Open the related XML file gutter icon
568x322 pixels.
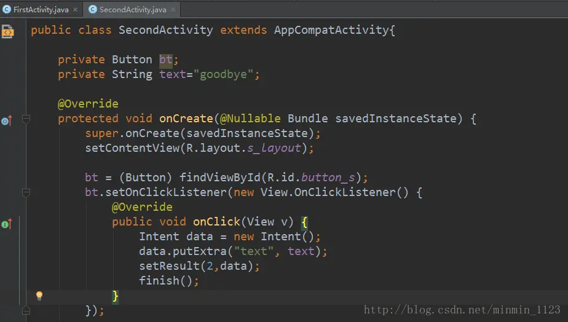[x=7, y=31]
